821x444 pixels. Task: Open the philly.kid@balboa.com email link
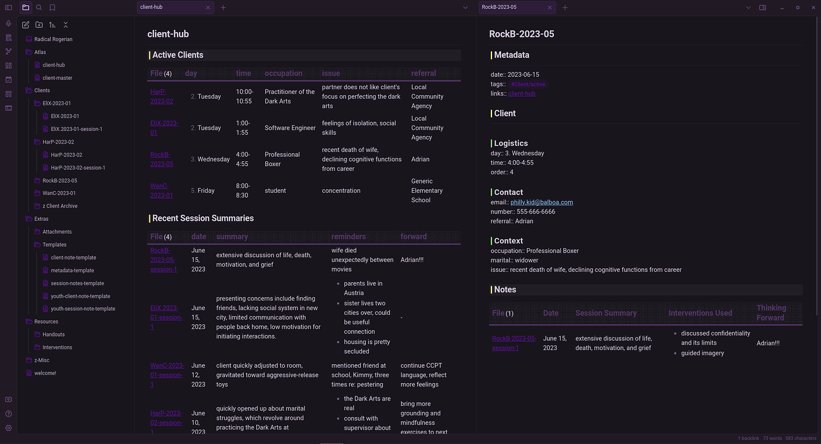click(x=541, y=202)
